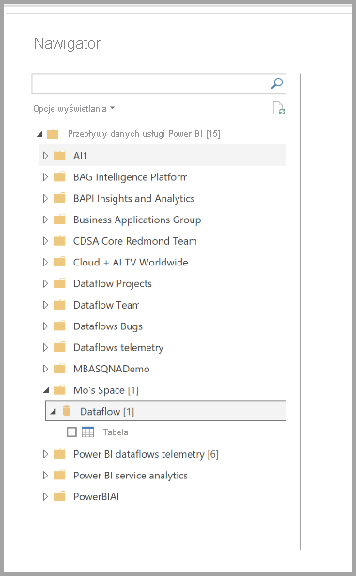Viewport: 356px width, 576px height.
Task: Check the Tabela checkbox
Action: click(x=71, y=432)
